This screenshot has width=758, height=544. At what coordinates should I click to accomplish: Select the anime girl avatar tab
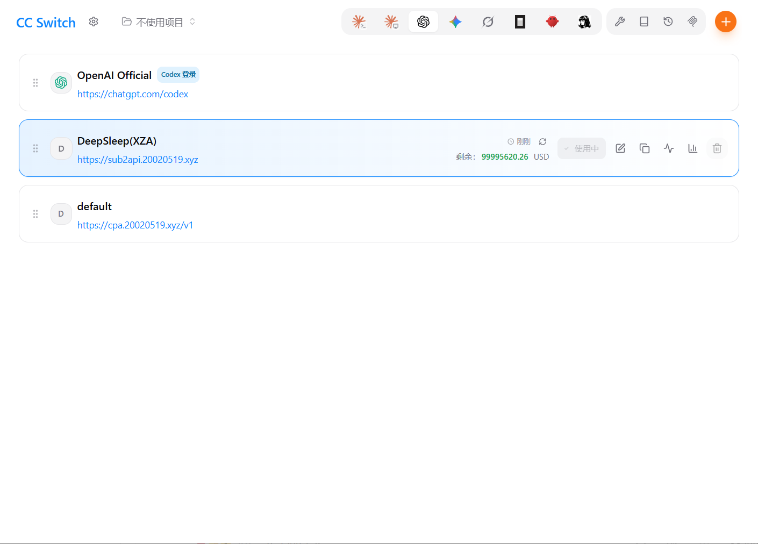tap(584, 22)
